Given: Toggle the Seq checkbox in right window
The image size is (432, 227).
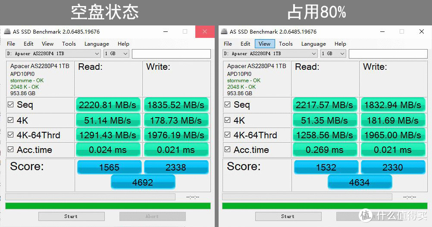Looking at the screenshot, I should tap(227, 105).
